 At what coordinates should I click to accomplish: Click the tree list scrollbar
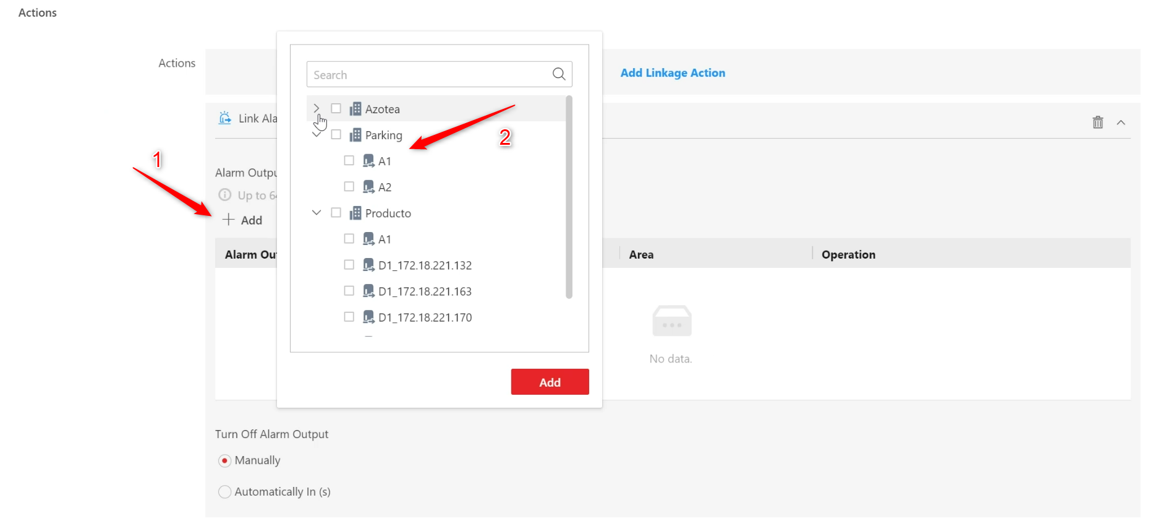pyautogui.click(x=569, y=197)
